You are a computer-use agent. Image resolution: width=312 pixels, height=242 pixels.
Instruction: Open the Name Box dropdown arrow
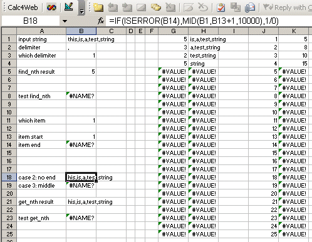[x=65, y=21]
